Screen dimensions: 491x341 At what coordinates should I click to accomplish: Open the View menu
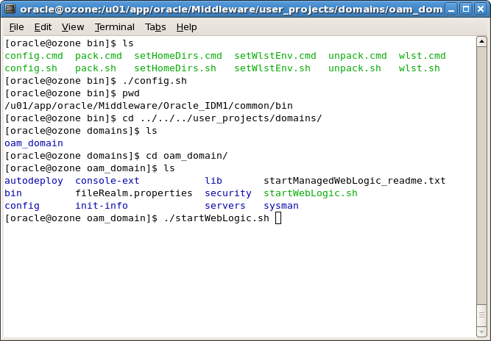(x=73, y=27)
